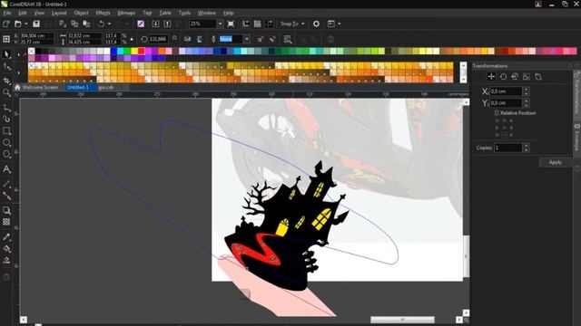Screen dimensions: 581x326
Task: Open the Layout menu
Action: coord(59,13)
